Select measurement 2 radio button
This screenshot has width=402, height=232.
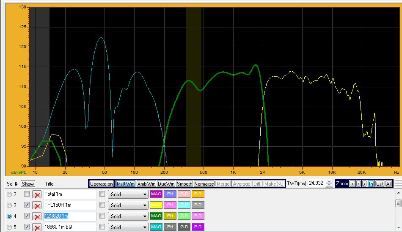coord(9,194)
